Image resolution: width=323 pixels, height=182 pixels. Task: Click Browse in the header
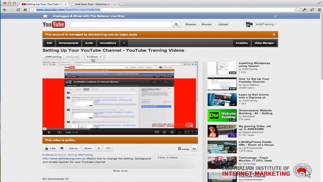191,24
